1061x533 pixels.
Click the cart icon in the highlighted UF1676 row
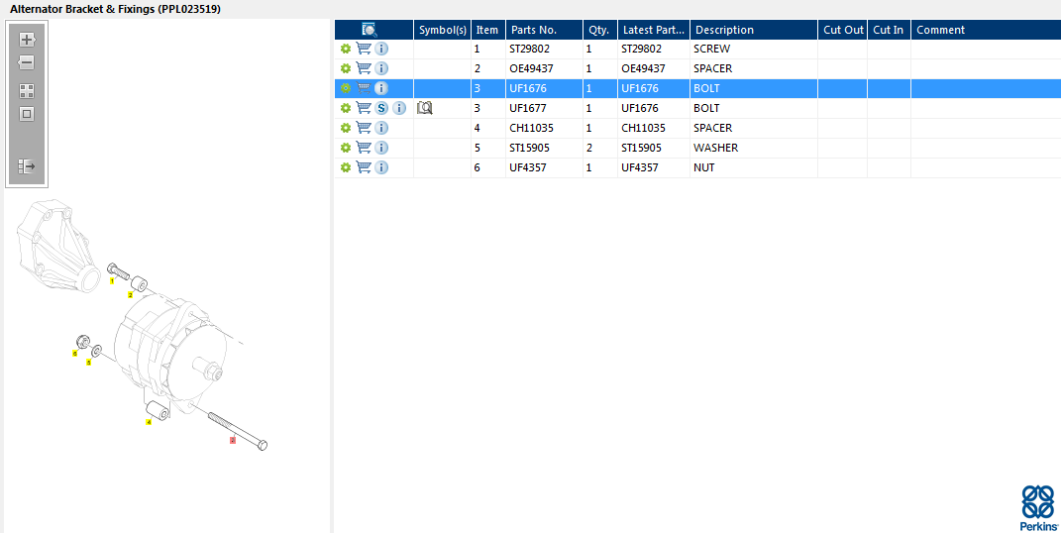pos(364,88)
